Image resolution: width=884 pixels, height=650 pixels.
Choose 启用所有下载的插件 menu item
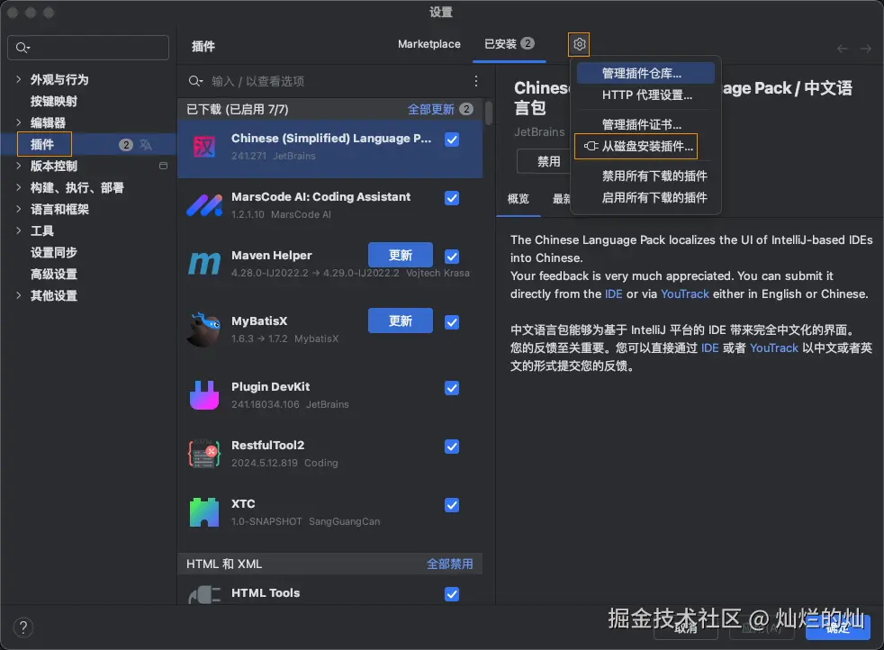[x=645, y=197]
